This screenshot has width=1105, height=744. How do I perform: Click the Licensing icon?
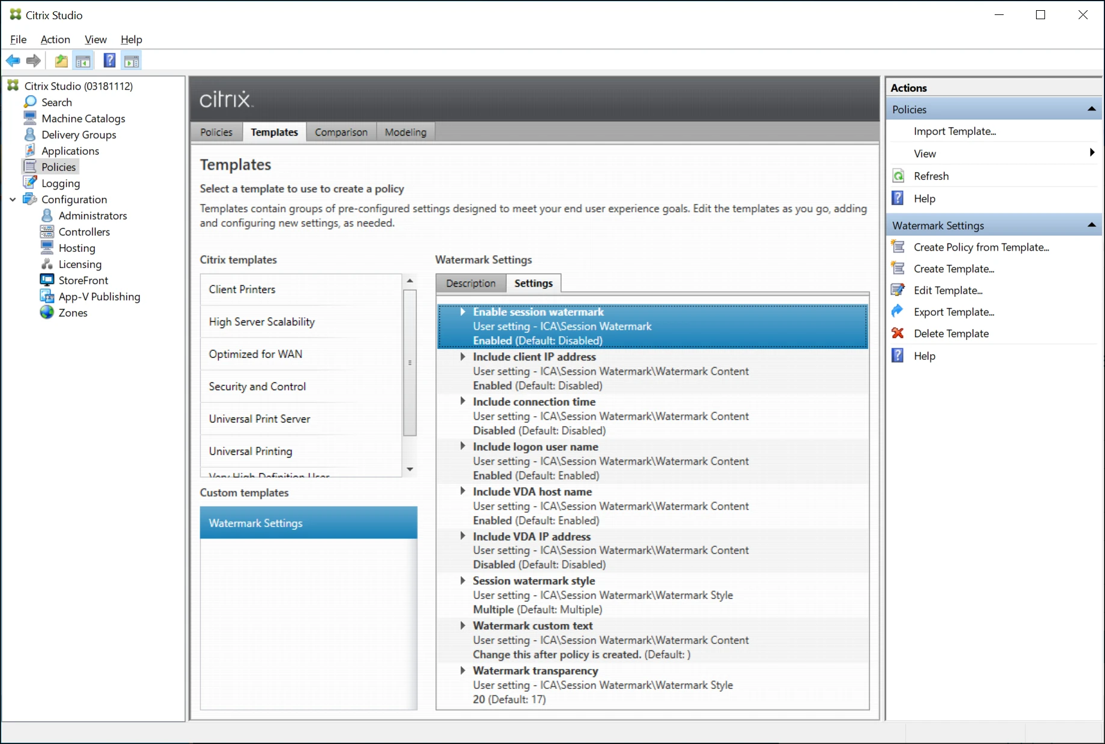click(47, 264)
